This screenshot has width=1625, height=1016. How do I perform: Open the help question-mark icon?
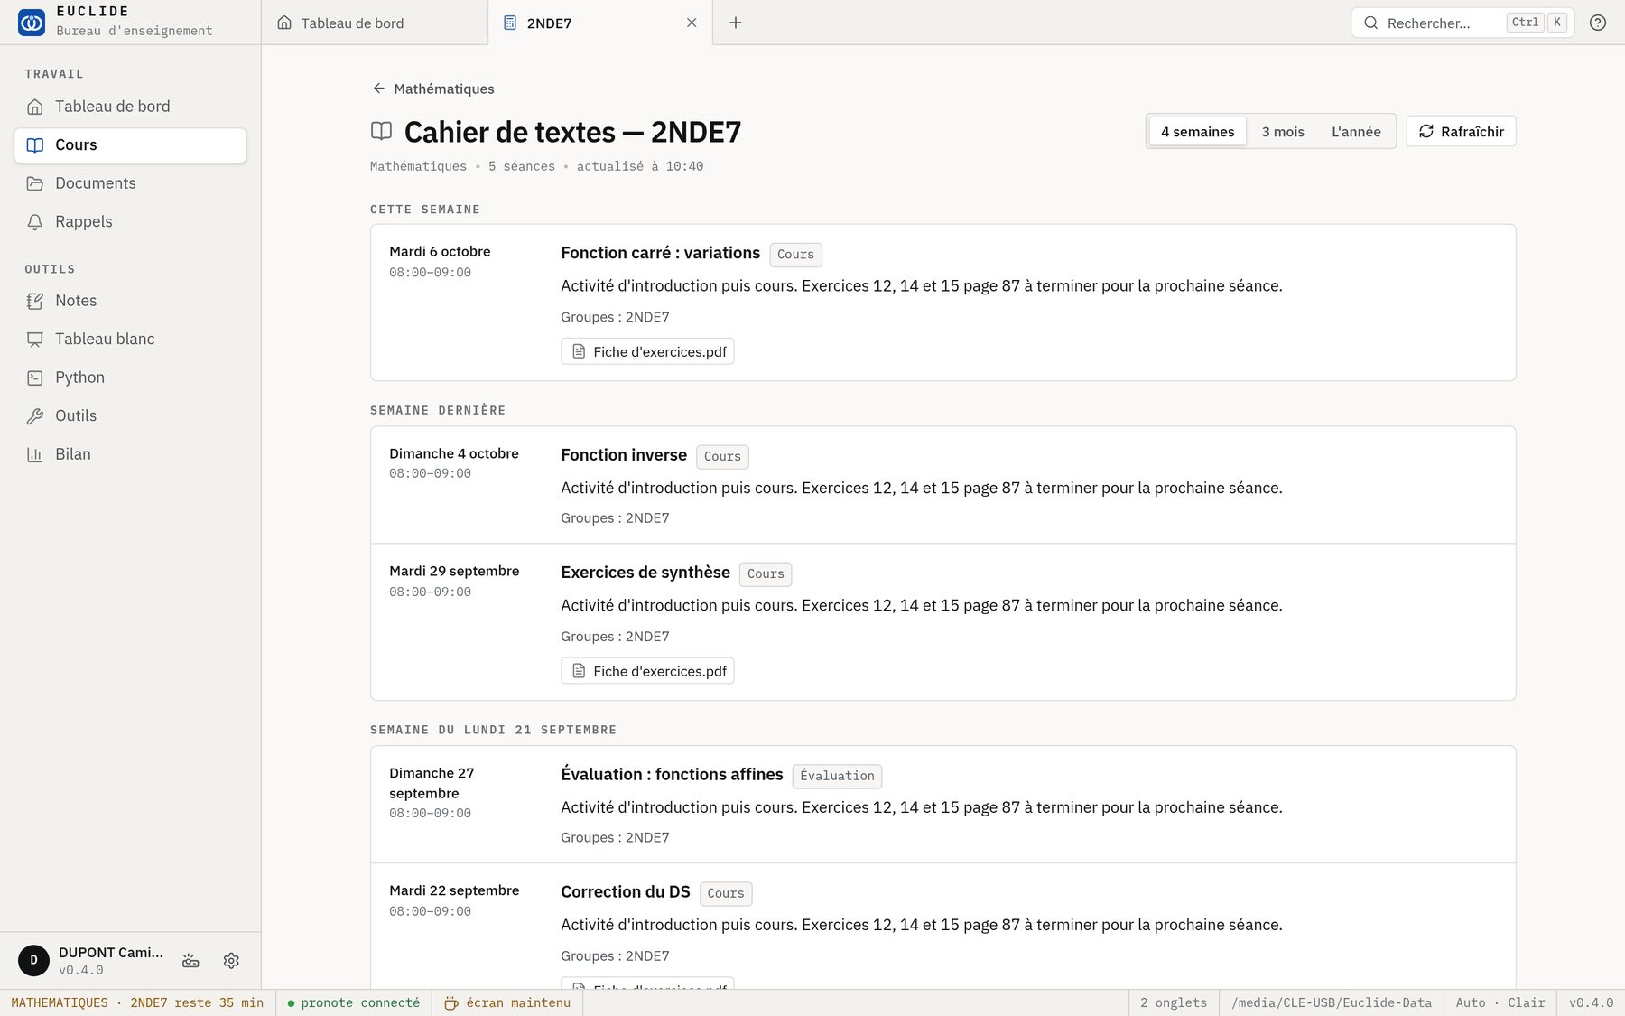click(1598, 23)
